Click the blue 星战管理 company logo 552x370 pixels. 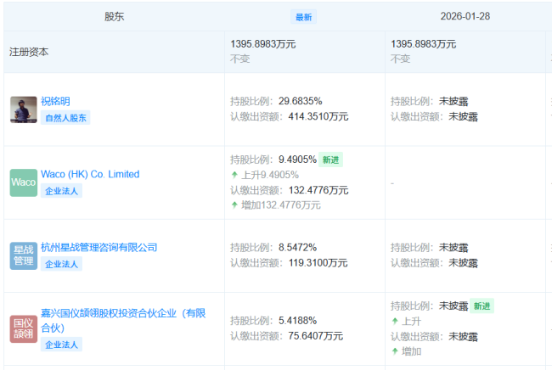click(24, 255)
